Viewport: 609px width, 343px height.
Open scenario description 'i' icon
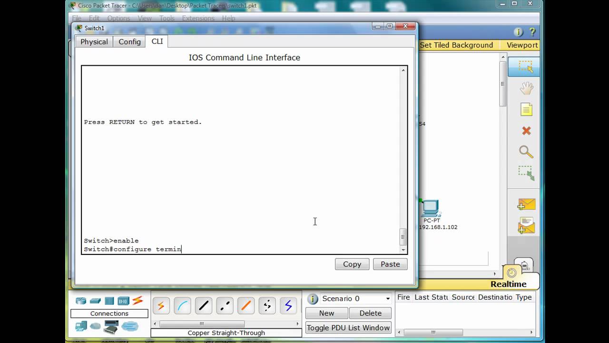313,299
